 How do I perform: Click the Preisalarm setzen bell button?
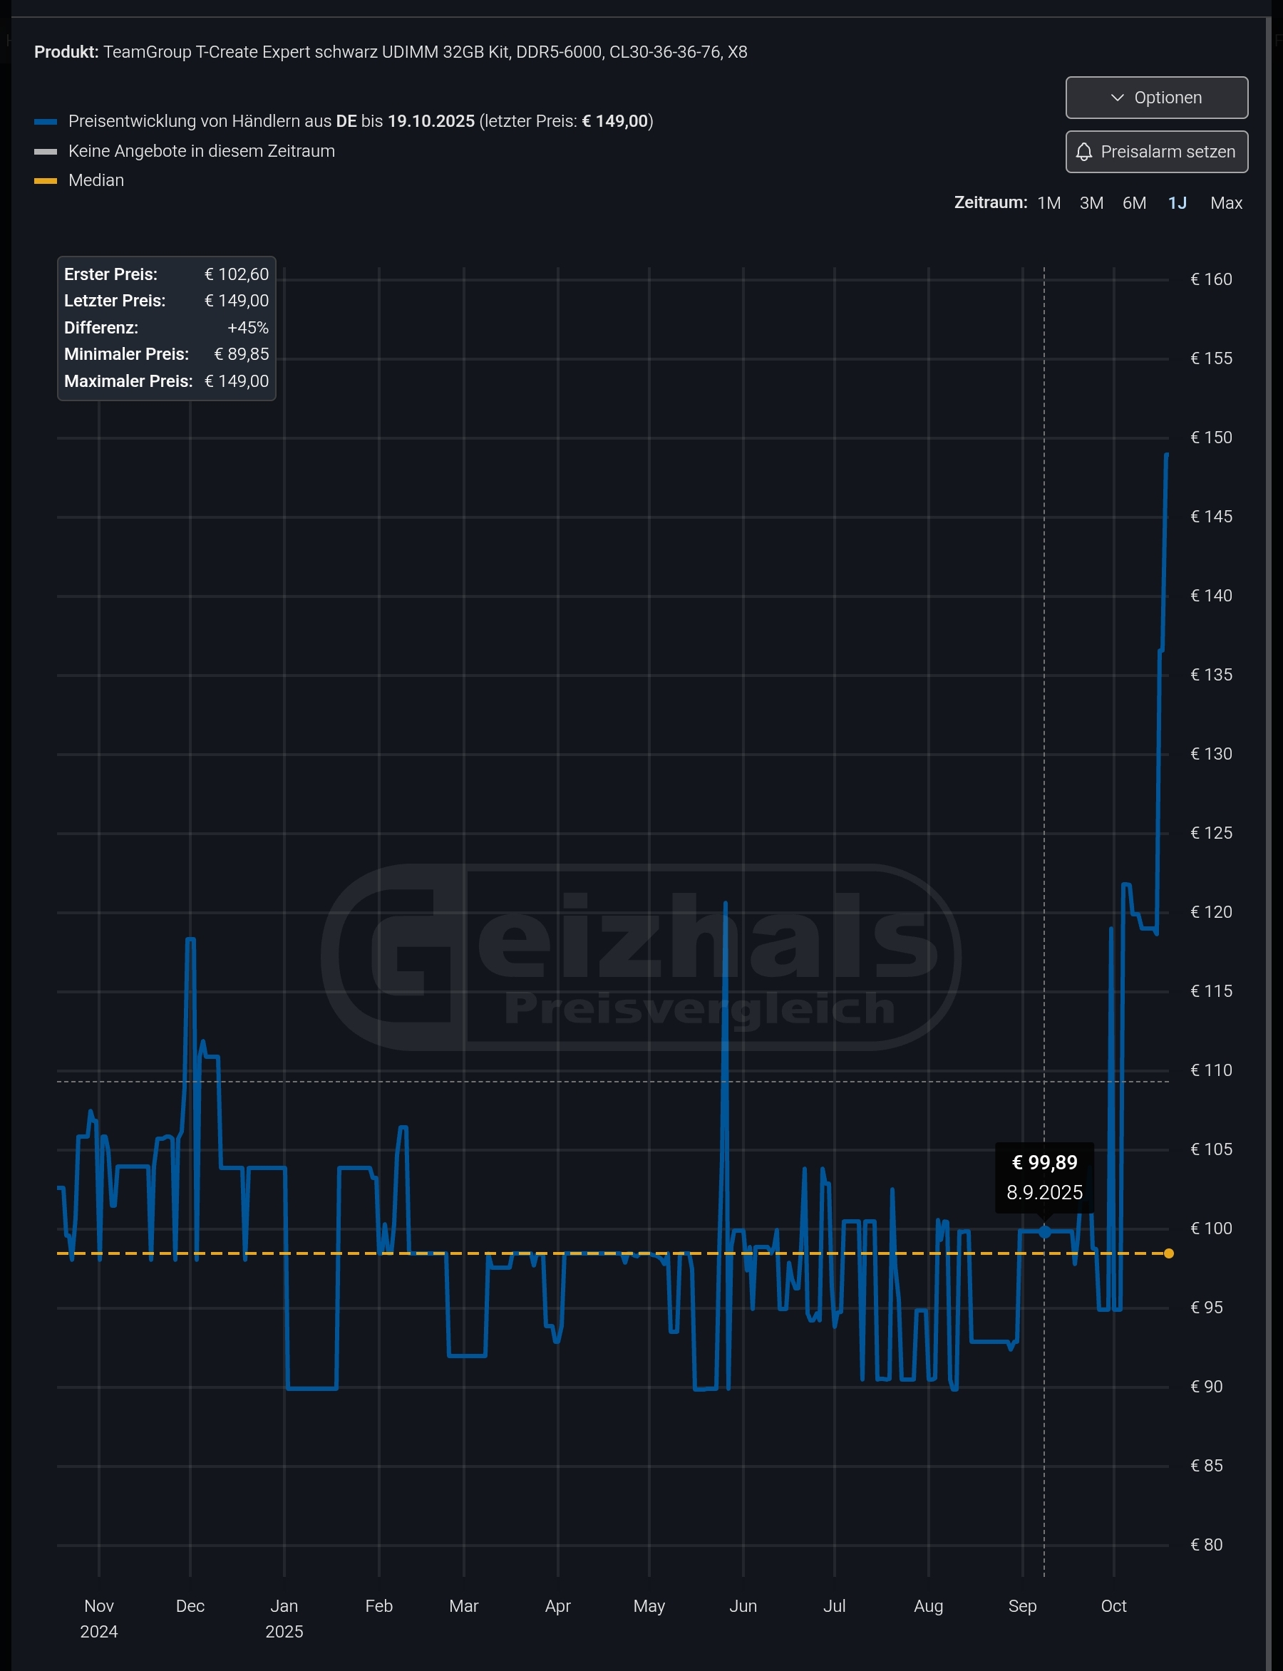coord(1156,152)
